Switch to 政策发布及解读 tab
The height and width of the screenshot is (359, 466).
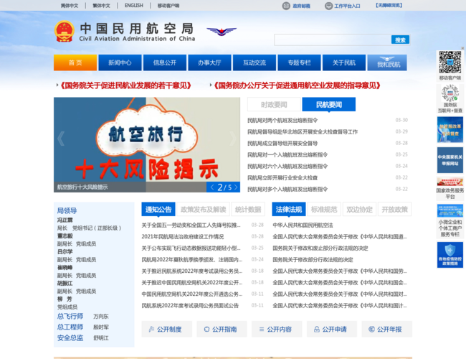tap(204, 210)
